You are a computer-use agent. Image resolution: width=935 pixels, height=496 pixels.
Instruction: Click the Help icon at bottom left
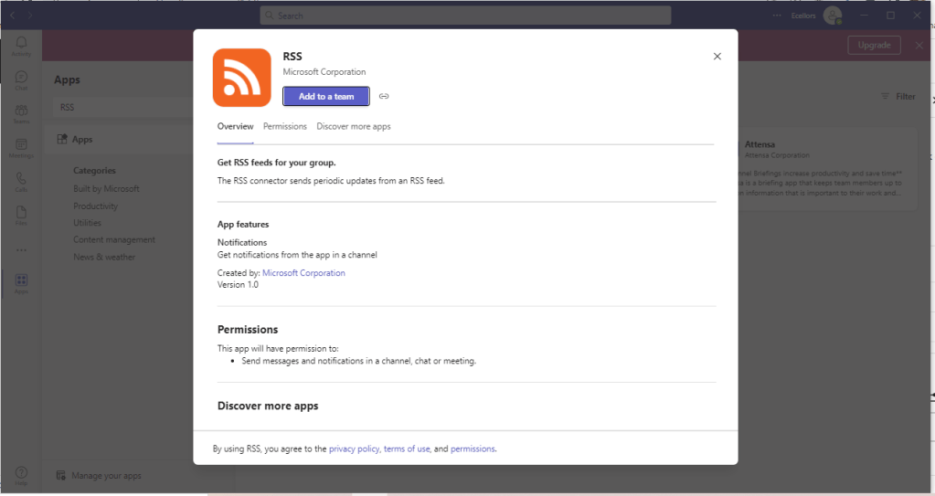(x=20, y=474)
